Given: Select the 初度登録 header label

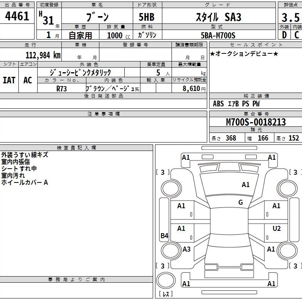Looking at the screenshot, I should tap(49, 5).
